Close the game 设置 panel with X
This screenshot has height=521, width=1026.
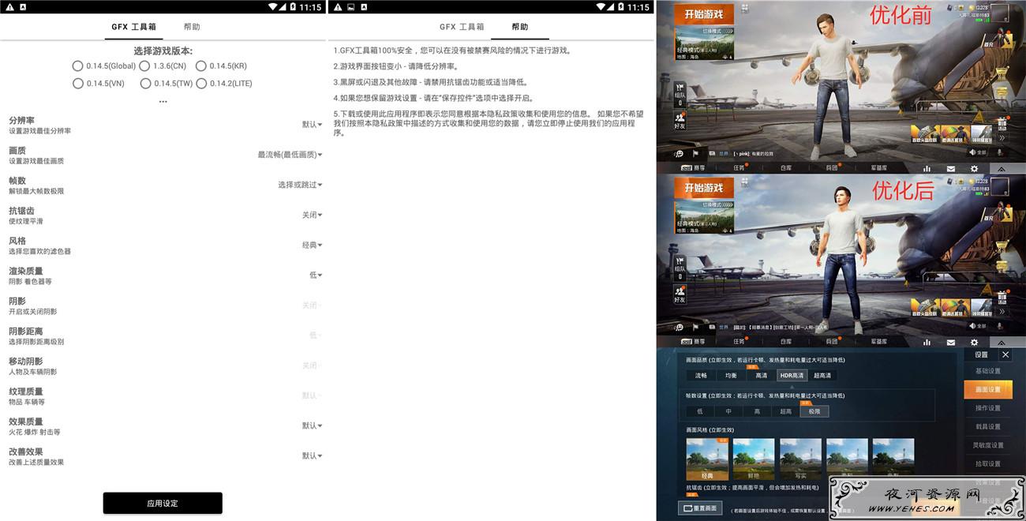[x=1005, y=355]
